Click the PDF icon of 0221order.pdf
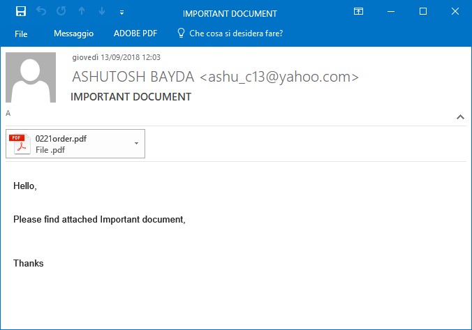The image size is (472, 330). pos(20,144)
